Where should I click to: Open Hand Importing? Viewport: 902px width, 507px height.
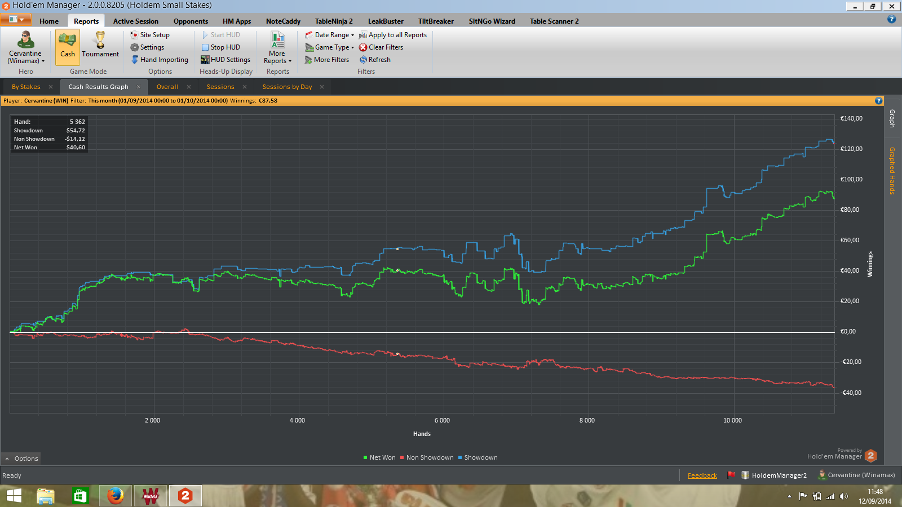coord(160,60)
